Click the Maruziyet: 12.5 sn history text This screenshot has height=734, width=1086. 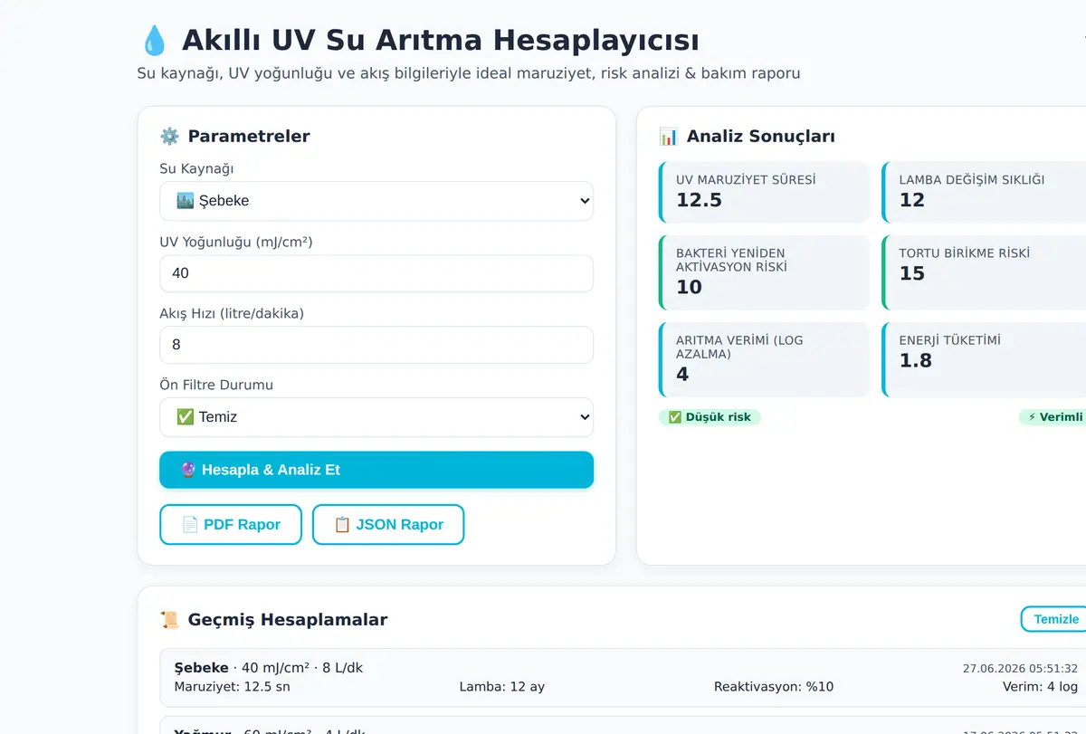coord(232,687)
